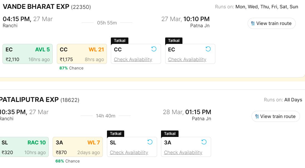Select SL class RAC 10 fare card
The height and width of the screenshot is (168, 305).
pyautogui.click(x=24, y=147)
